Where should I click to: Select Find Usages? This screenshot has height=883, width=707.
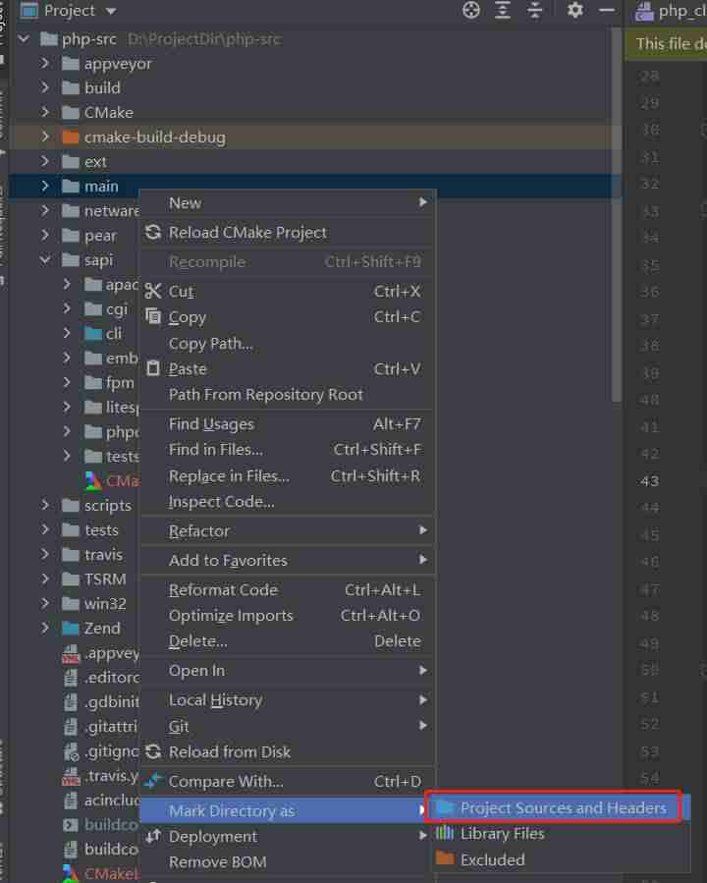[x=287, y=423]
